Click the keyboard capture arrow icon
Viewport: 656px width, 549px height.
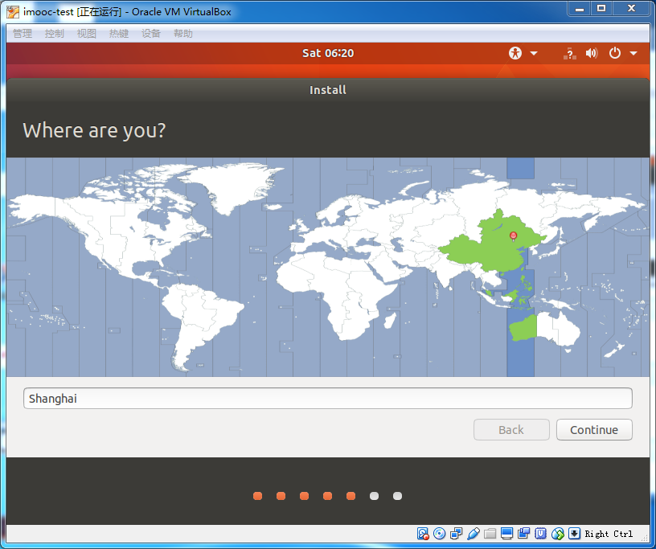coord(575,534)
